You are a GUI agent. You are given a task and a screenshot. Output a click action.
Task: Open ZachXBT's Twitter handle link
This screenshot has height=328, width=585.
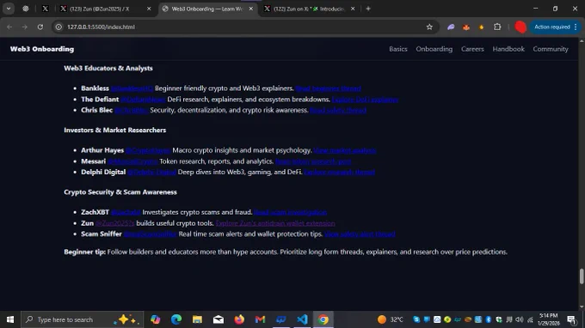(126, 212)
